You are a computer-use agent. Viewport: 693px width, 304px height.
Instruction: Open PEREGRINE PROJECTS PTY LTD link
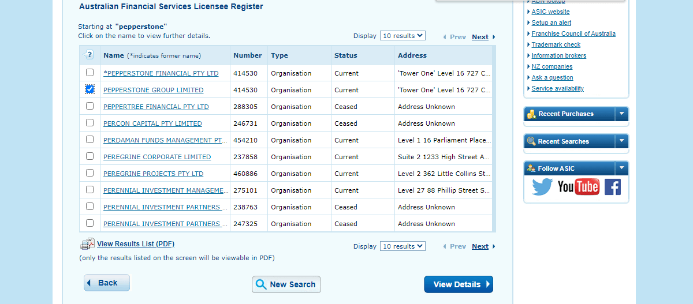coord(154,174)
